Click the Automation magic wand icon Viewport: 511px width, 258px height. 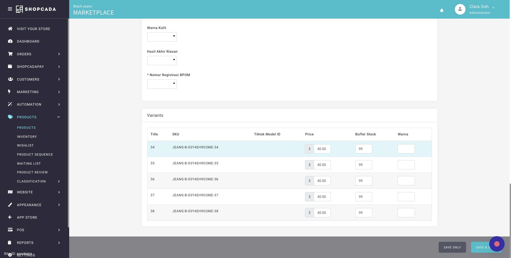pyautogui.click(x=10, y=104)
